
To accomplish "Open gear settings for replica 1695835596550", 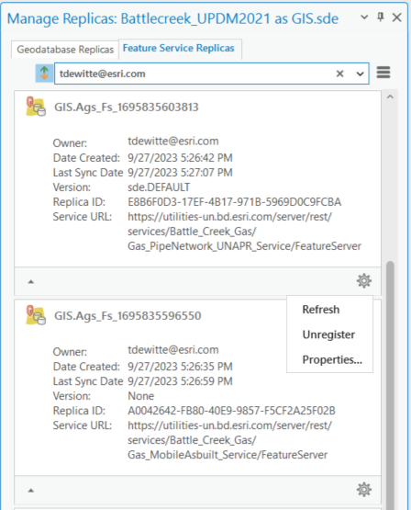I will coord(364,490).
